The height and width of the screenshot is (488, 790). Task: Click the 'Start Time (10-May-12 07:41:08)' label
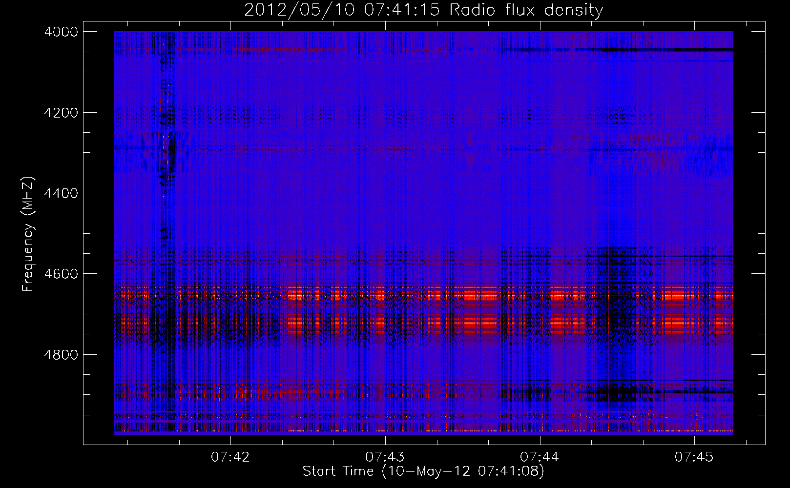[423, 471]
